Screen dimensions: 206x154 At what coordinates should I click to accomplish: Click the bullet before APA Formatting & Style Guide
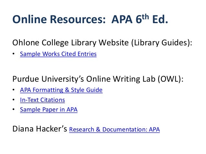(14, 90)
